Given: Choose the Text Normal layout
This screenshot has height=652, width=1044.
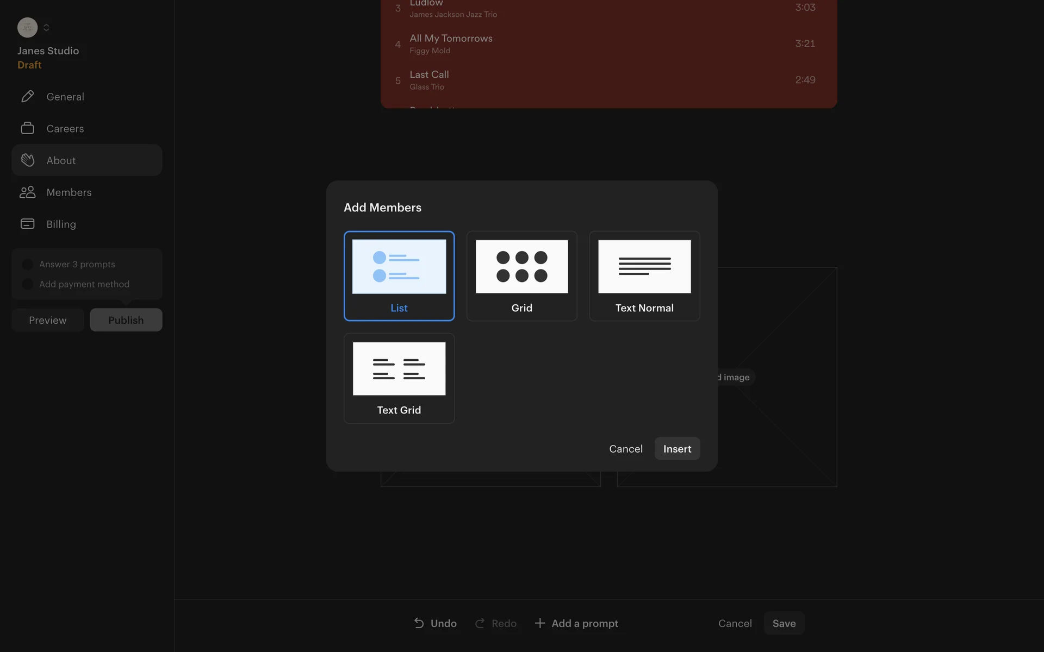Looking at the screenshot, I should (x=644, y=276).
